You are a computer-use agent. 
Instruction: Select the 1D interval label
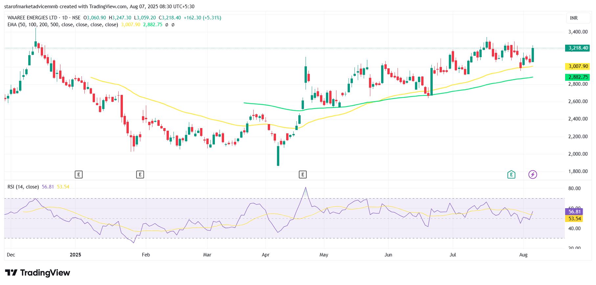pos(65,18)
